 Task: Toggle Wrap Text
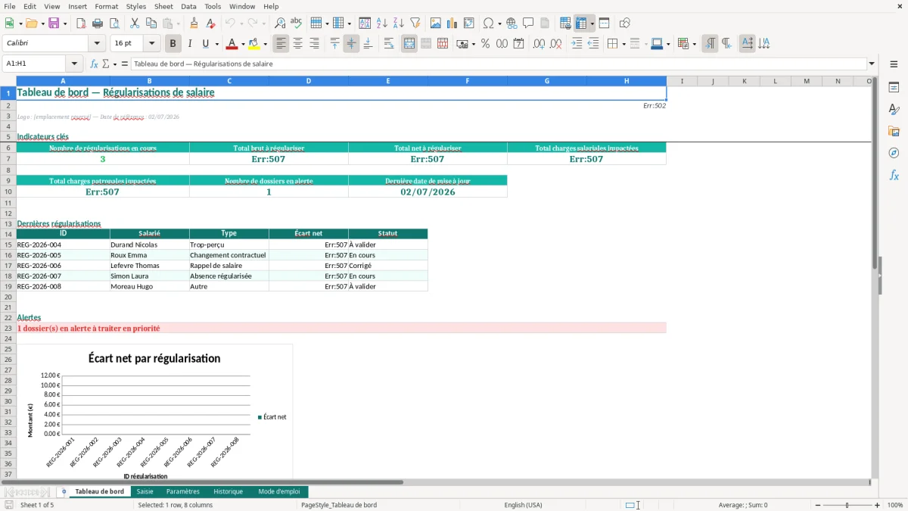389,44
